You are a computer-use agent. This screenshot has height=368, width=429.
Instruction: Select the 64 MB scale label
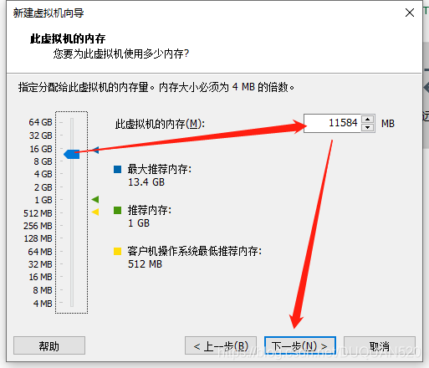point(40,252)
